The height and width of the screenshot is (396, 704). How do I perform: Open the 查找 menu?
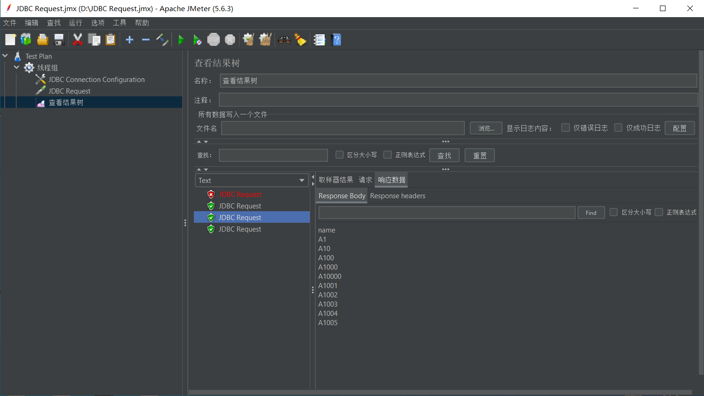coord(54,23)
